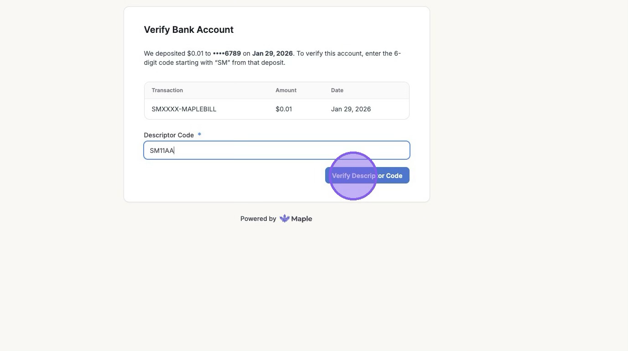Click the required asterisk beside Descriptor Code

pos(199,135)
